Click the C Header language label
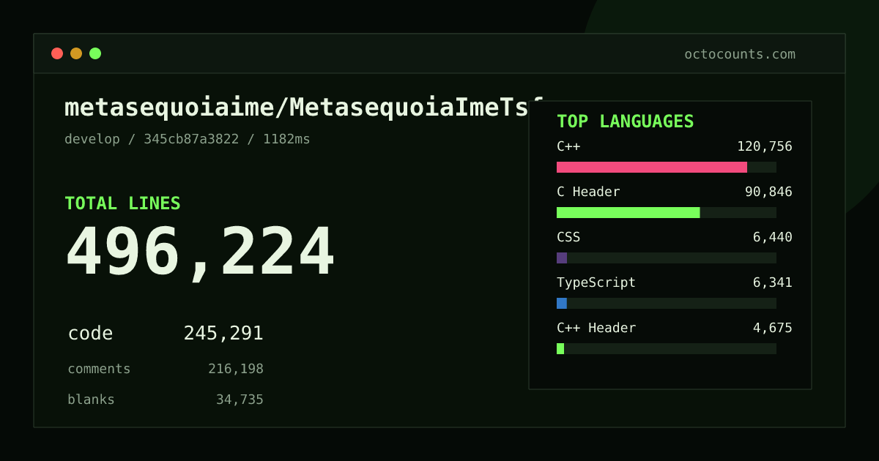Viewport: 879px width, 461px height. [588, 192]
